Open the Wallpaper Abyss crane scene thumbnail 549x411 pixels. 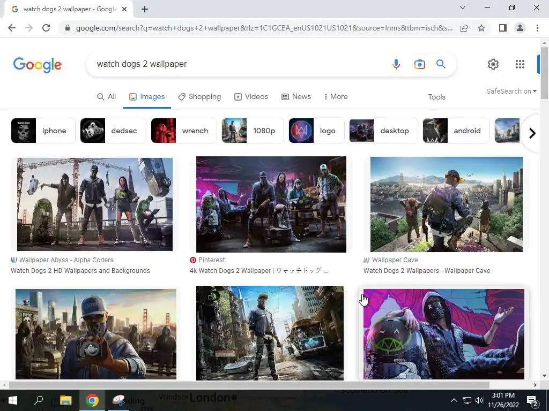95,204
